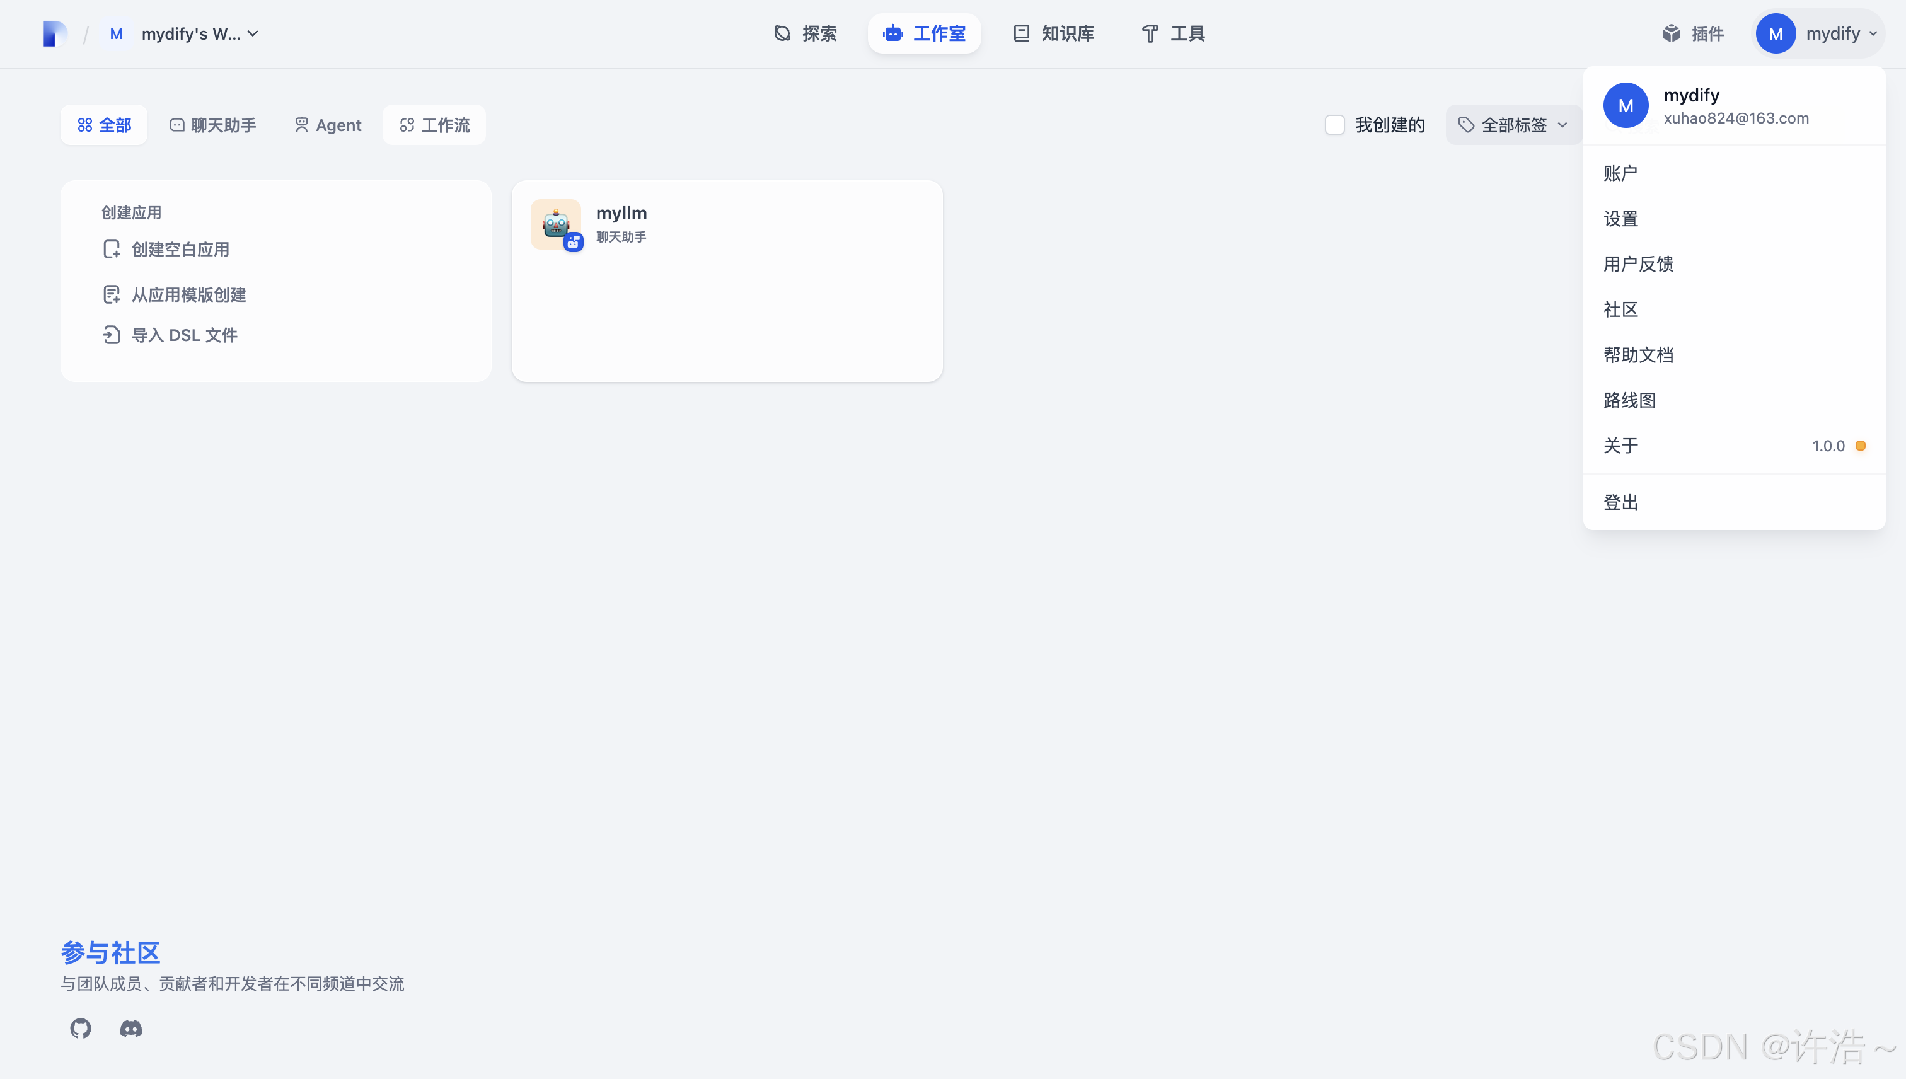Click the 探索 explore compass icon
This screenshot has height=1079, width=1906.
click(x=783, y=34)
